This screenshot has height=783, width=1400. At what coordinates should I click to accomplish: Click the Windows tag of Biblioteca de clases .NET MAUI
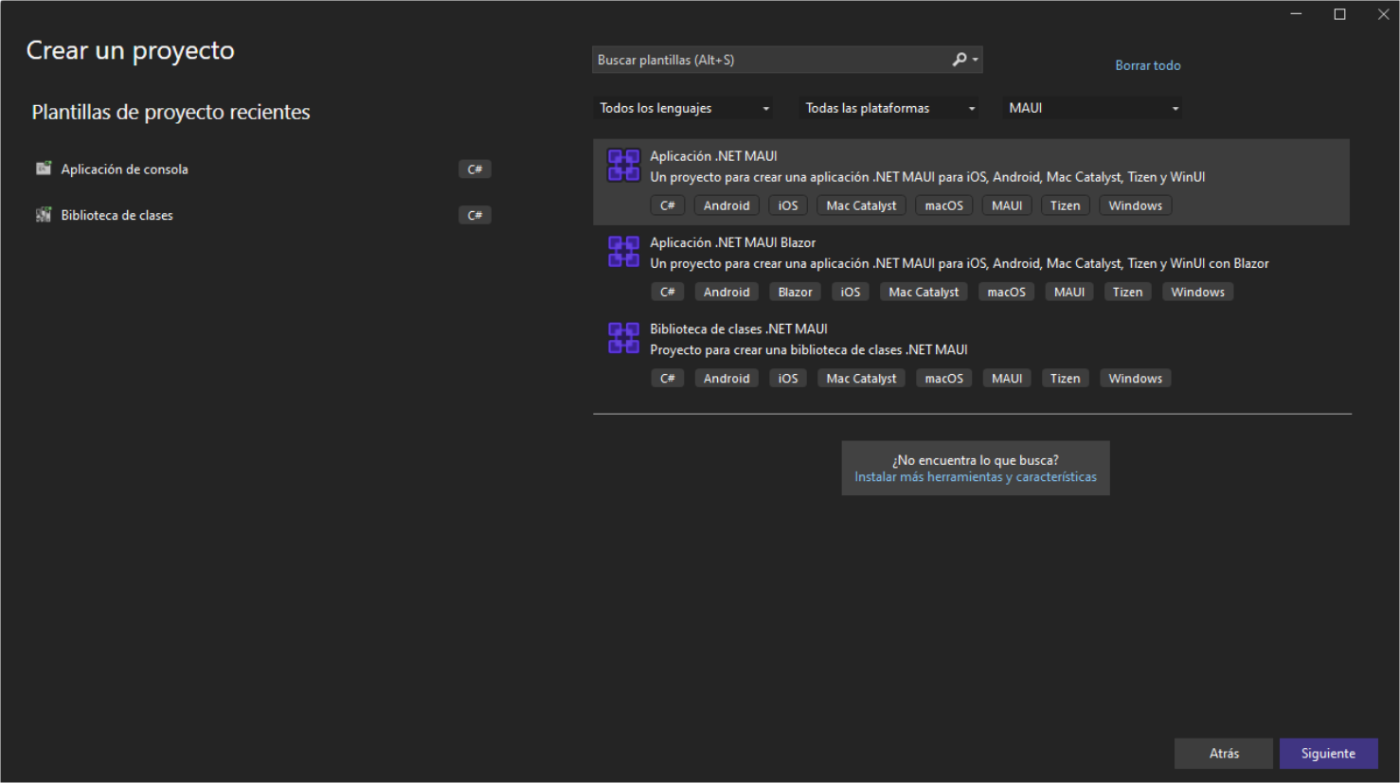click(x=1135, y=378)
